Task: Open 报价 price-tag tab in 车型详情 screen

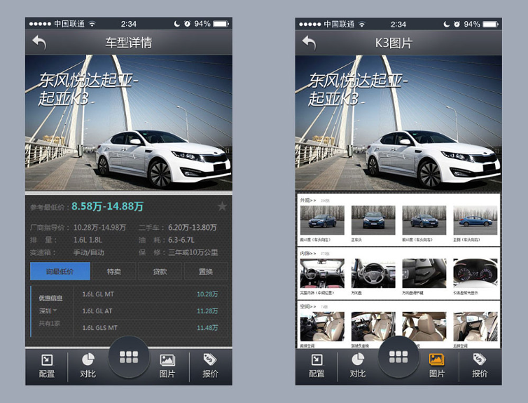Action: click(x=210, y=366)
